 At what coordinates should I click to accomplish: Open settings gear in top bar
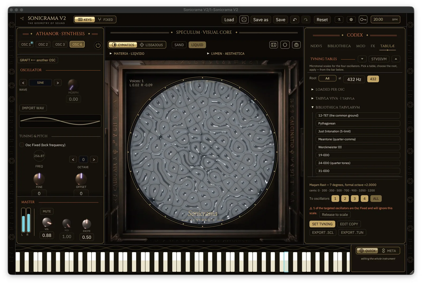(x=351, y=20)
